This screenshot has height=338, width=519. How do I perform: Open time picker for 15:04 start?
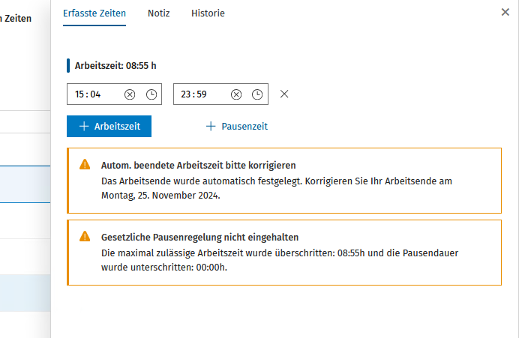click(x=151, y=94)
